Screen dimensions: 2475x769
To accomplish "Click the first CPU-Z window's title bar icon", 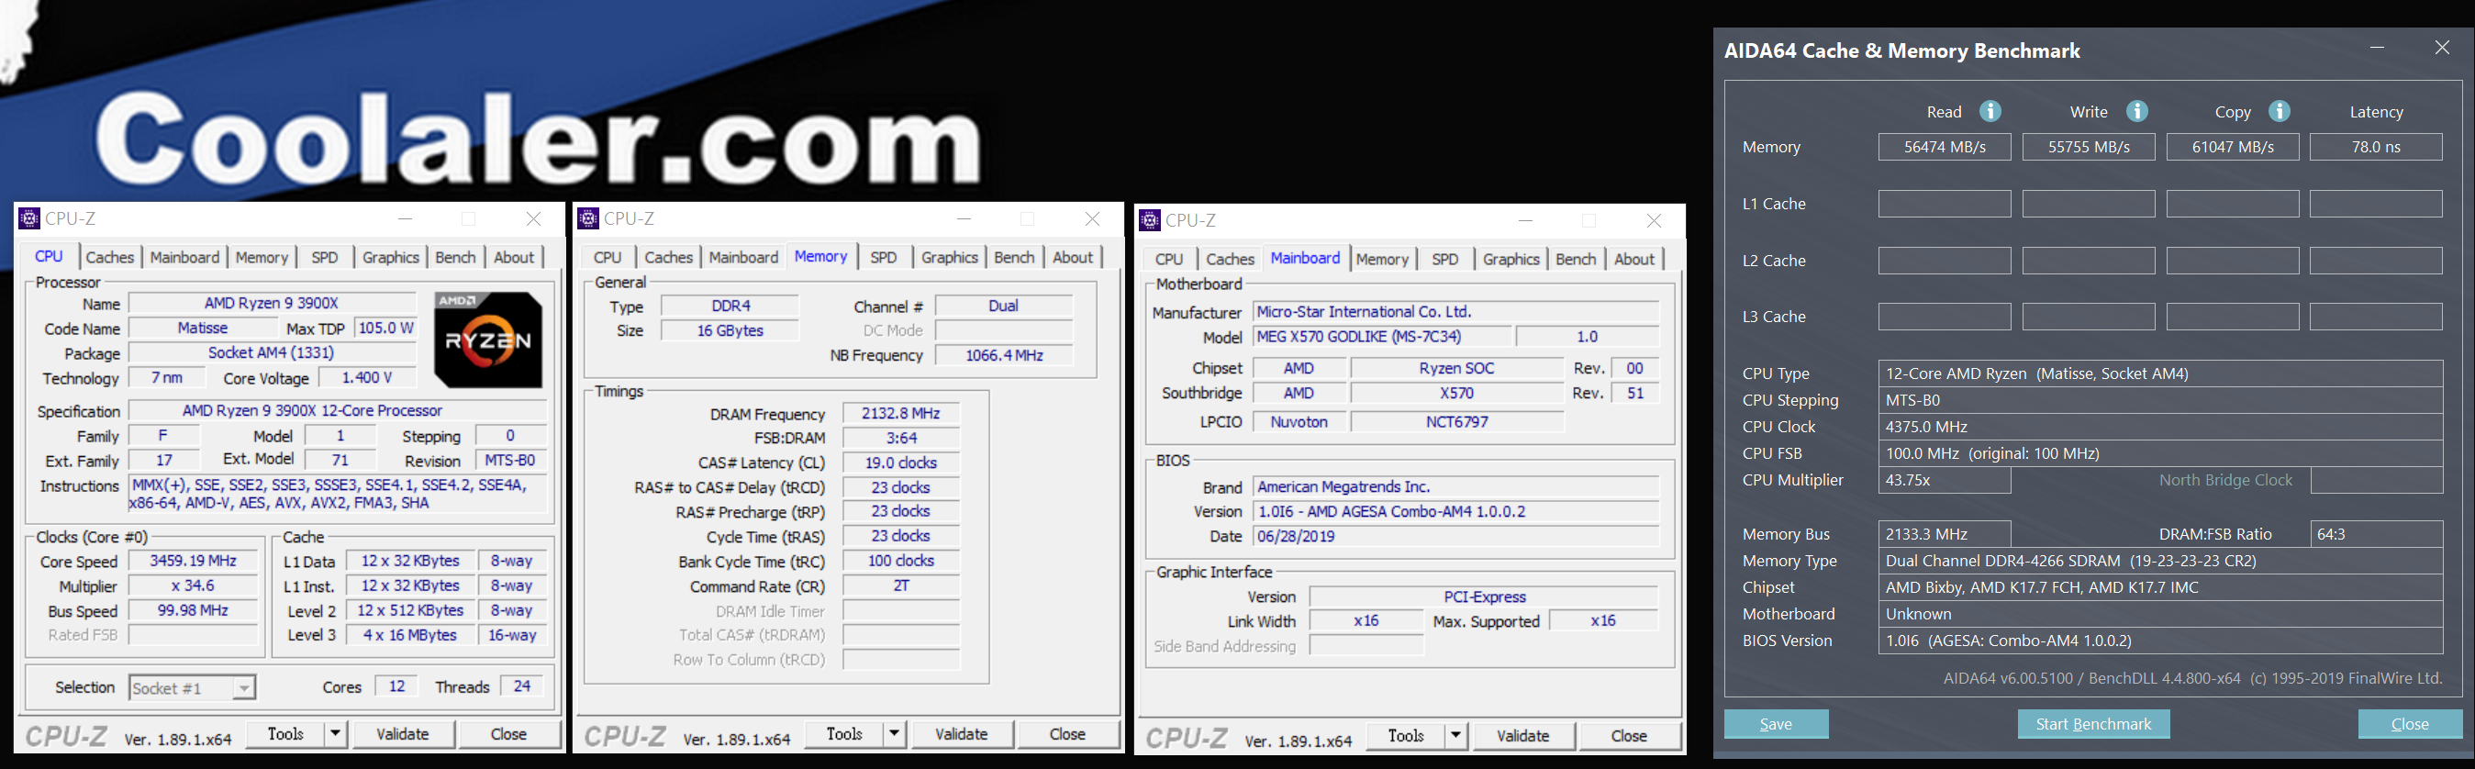I will [x=29, y=218].
